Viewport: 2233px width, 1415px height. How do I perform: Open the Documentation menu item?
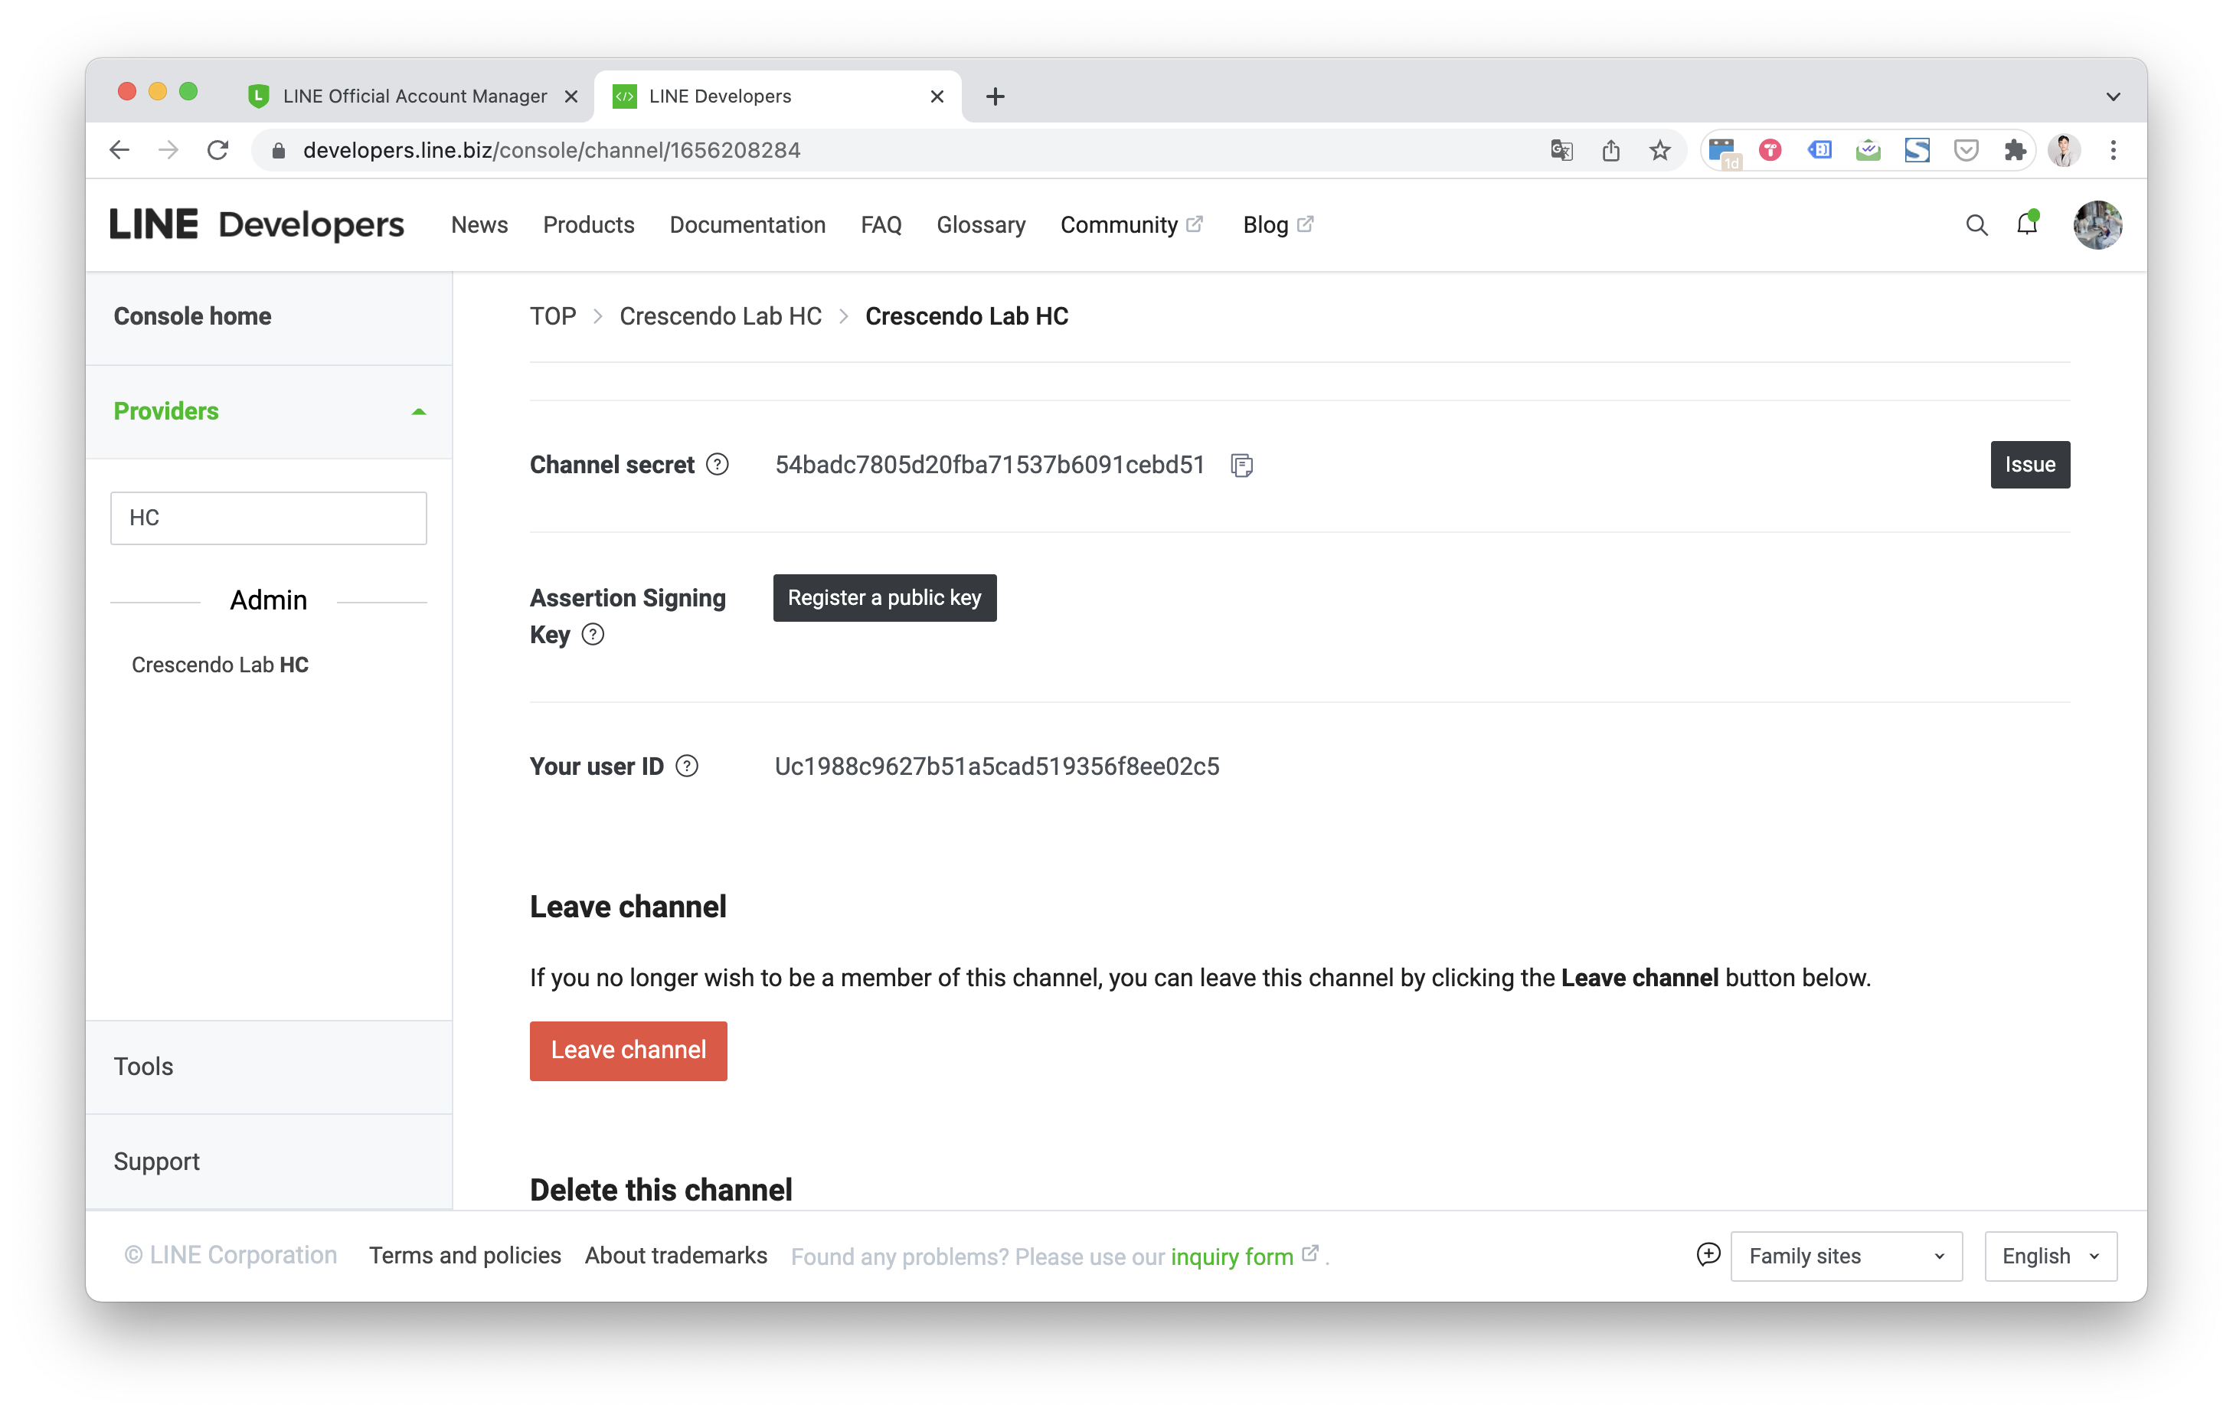[x=747, y=225]
